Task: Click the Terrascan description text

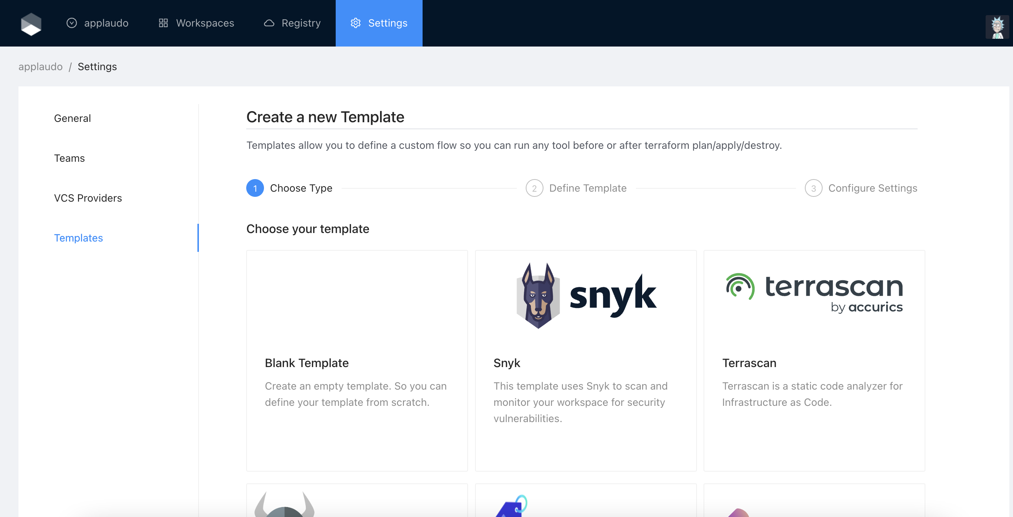Action: [812, 394]
